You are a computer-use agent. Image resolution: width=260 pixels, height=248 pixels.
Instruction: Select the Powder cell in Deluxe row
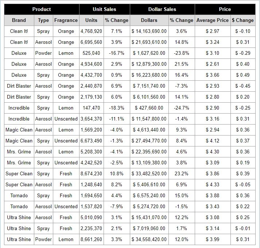pyautogui.click(x=43, y=53)
